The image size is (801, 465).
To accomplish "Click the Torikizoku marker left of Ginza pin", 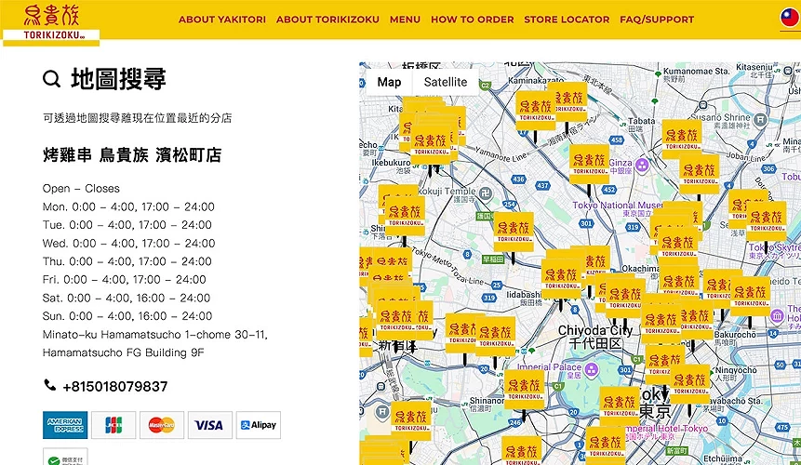I will (x=590, y=161).
